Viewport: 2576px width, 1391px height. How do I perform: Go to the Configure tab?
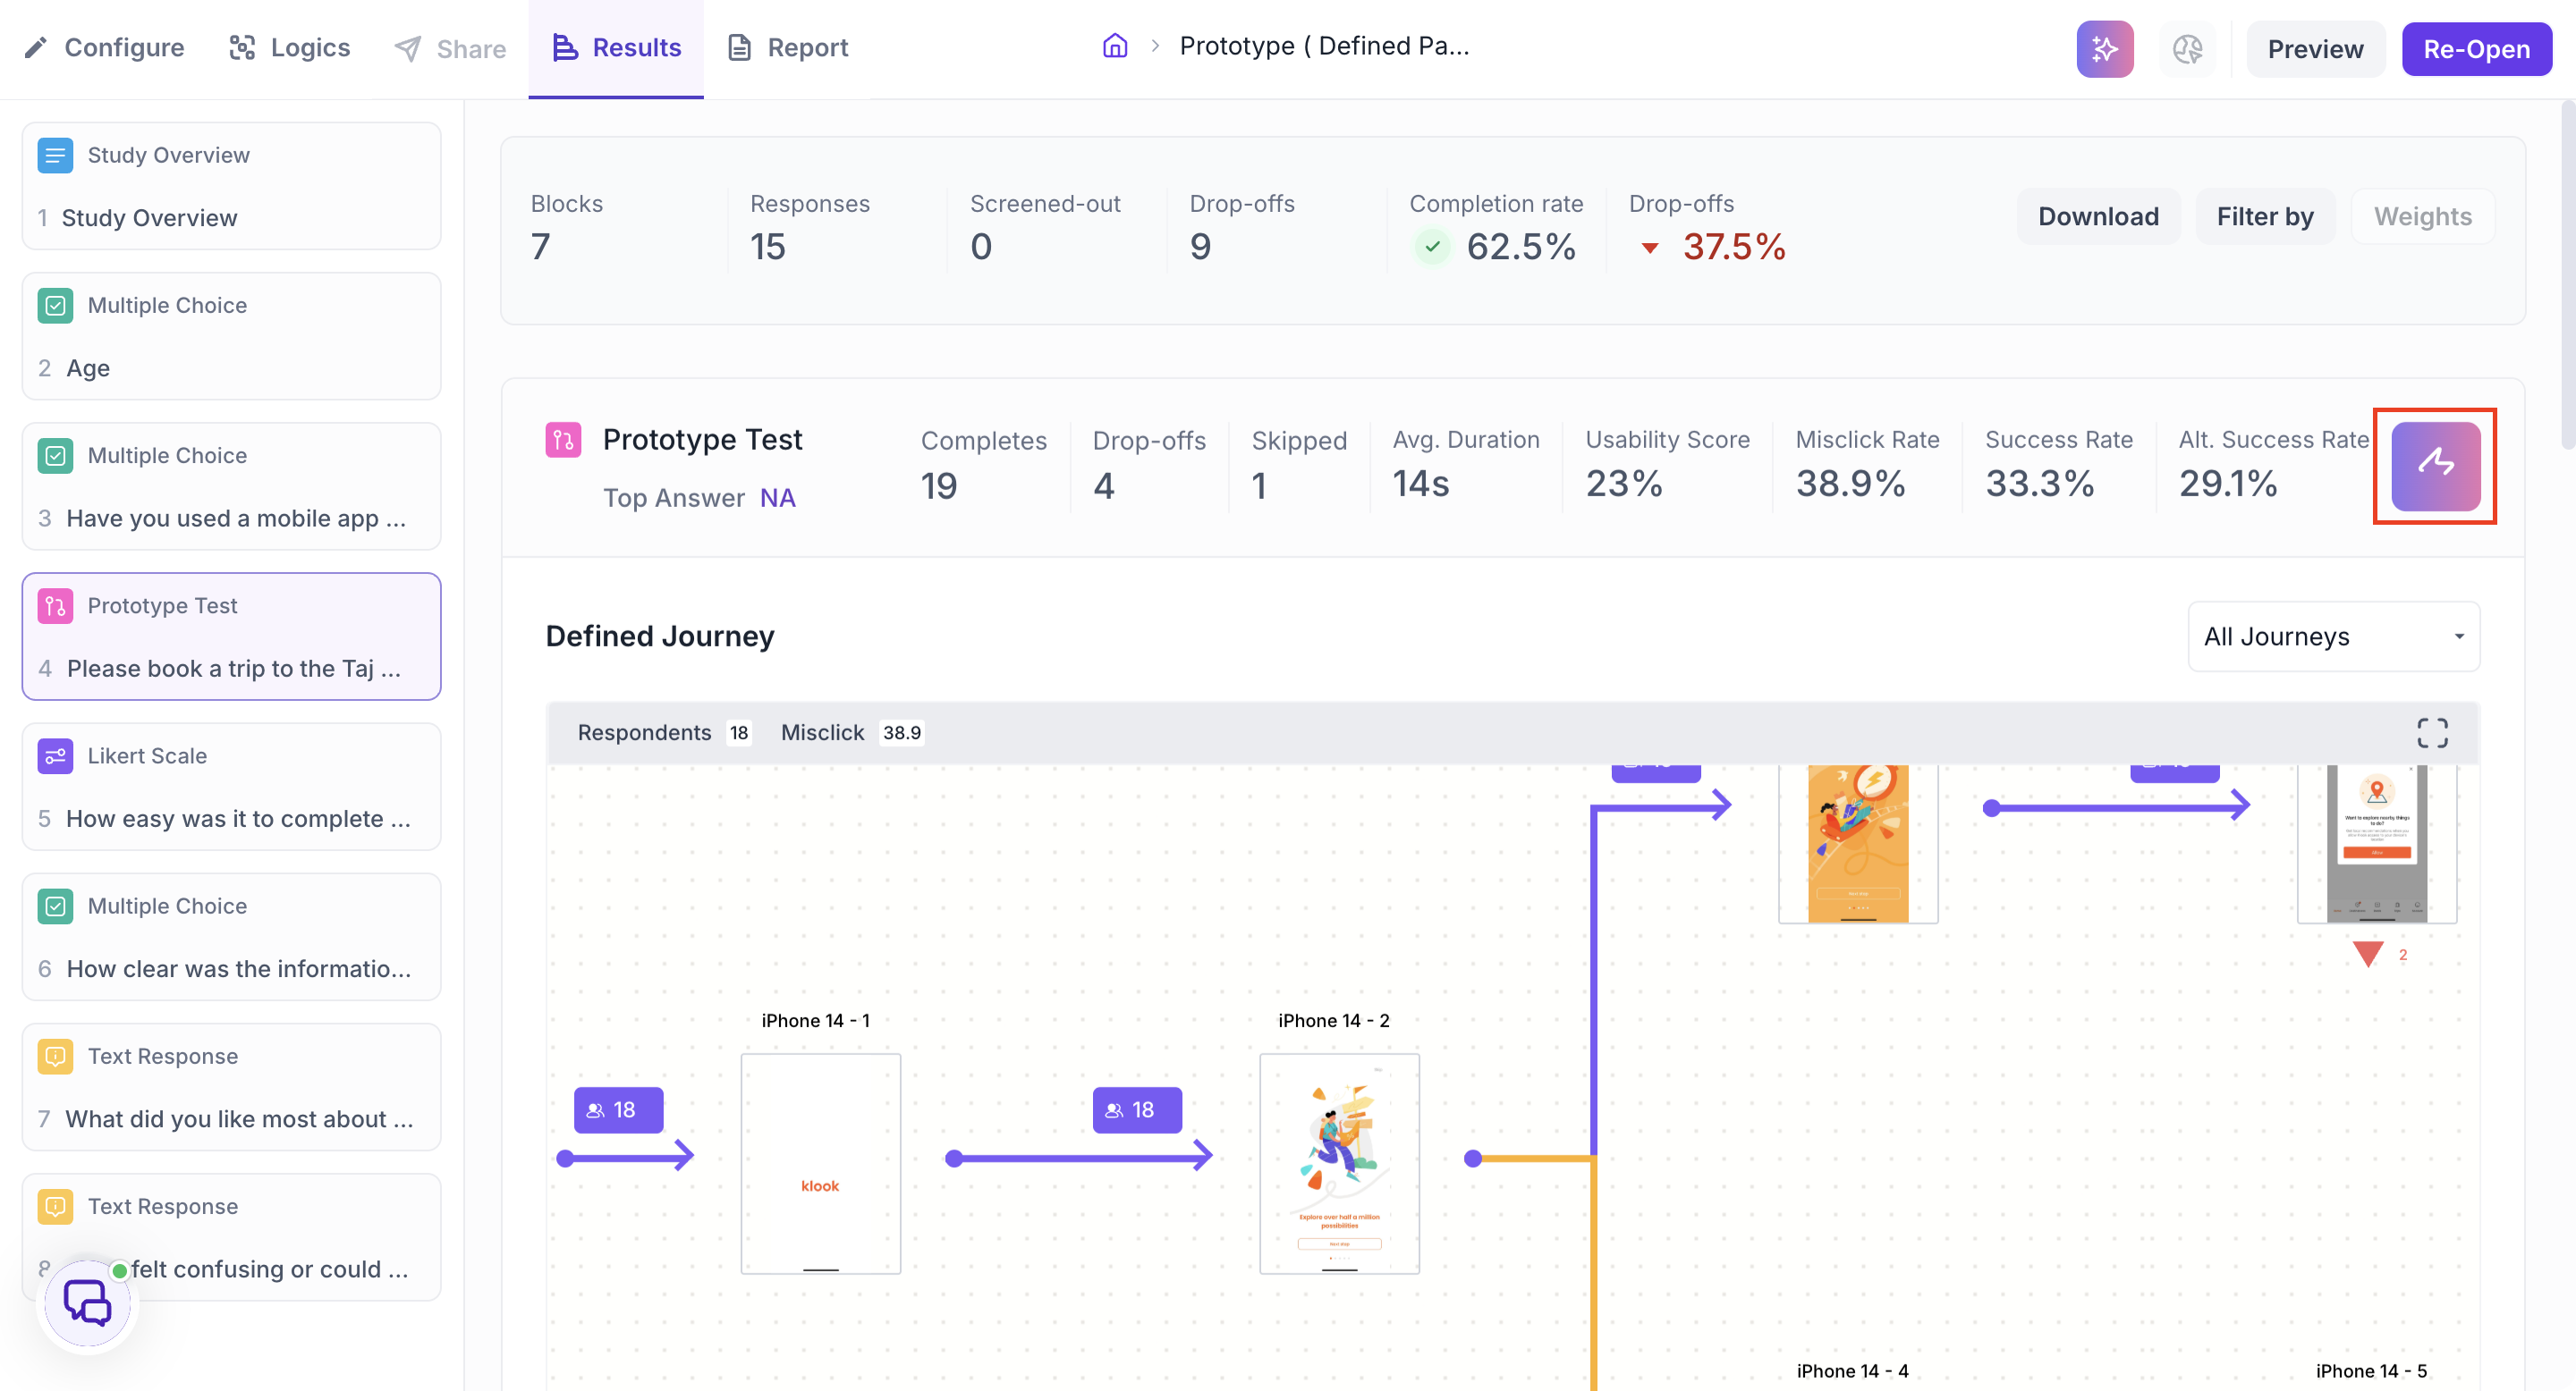pyautogui.click(x=104, y=47)
